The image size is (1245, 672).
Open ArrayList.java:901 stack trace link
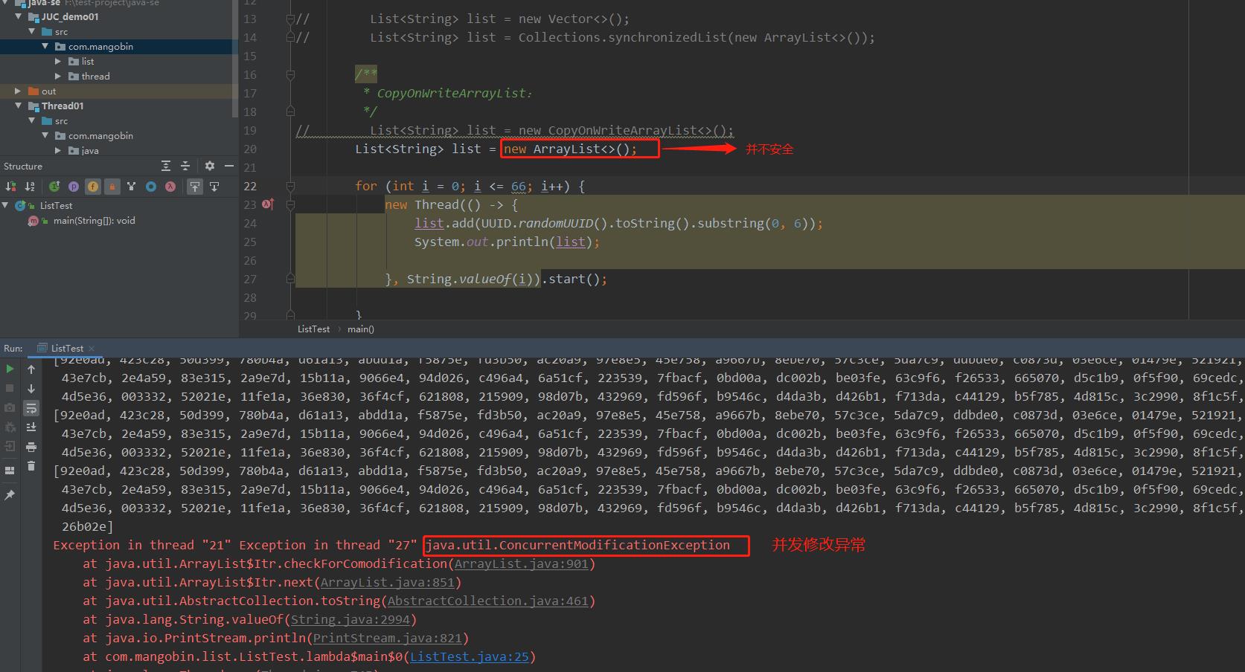click(521, 563)
